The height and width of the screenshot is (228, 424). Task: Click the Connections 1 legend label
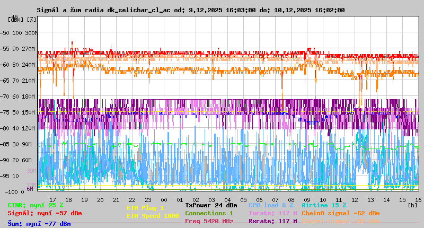click(x=209, y=213)
